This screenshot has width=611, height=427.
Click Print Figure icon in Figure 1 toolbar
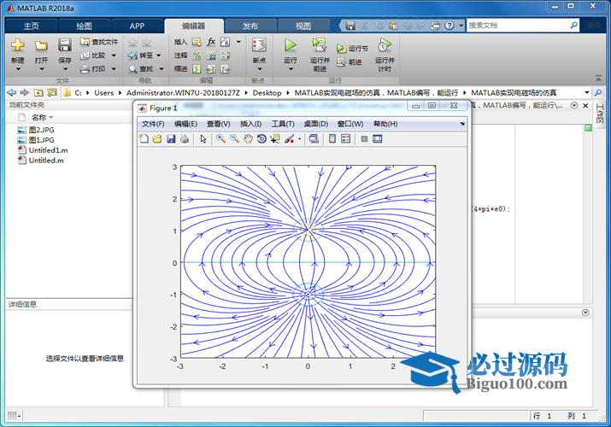tap(185, 139)
